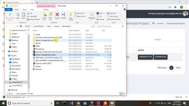This screenshot has height=106, width=189.
Task: Select '3D Objects' under This PC
Action: (x=16, y=59)
